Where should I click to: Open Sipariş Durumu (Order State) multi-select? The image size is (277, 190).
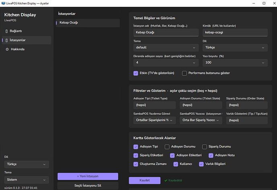click(247, 105)
